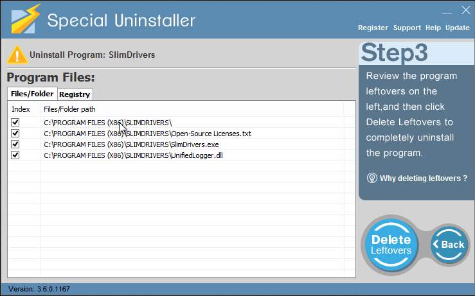Minimize the Special Uninstaller window
The width and height of the screenshot is (475, 296).
(x=447, y=12)
